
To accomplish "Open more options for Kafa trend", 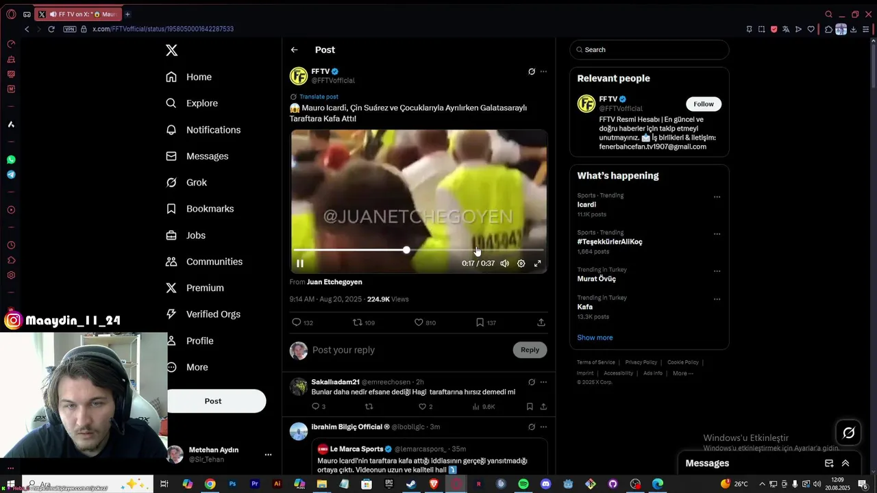I will pos(717,299).
